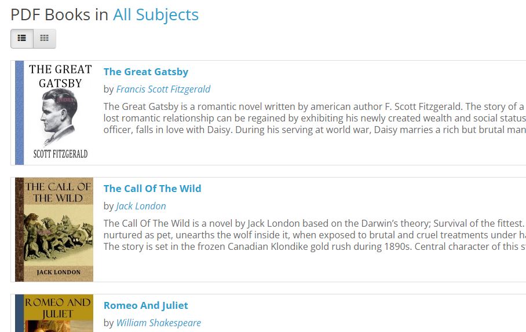The width and height of the screenshot is (526, 332).
Task: Click the 'by' label before Francis Scott Fitzgerald
Action: click(x=109, y=90)
